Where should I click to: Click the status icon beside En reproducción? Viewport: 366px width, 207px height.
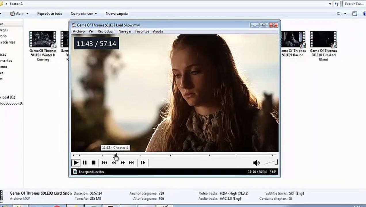[75, 172]
